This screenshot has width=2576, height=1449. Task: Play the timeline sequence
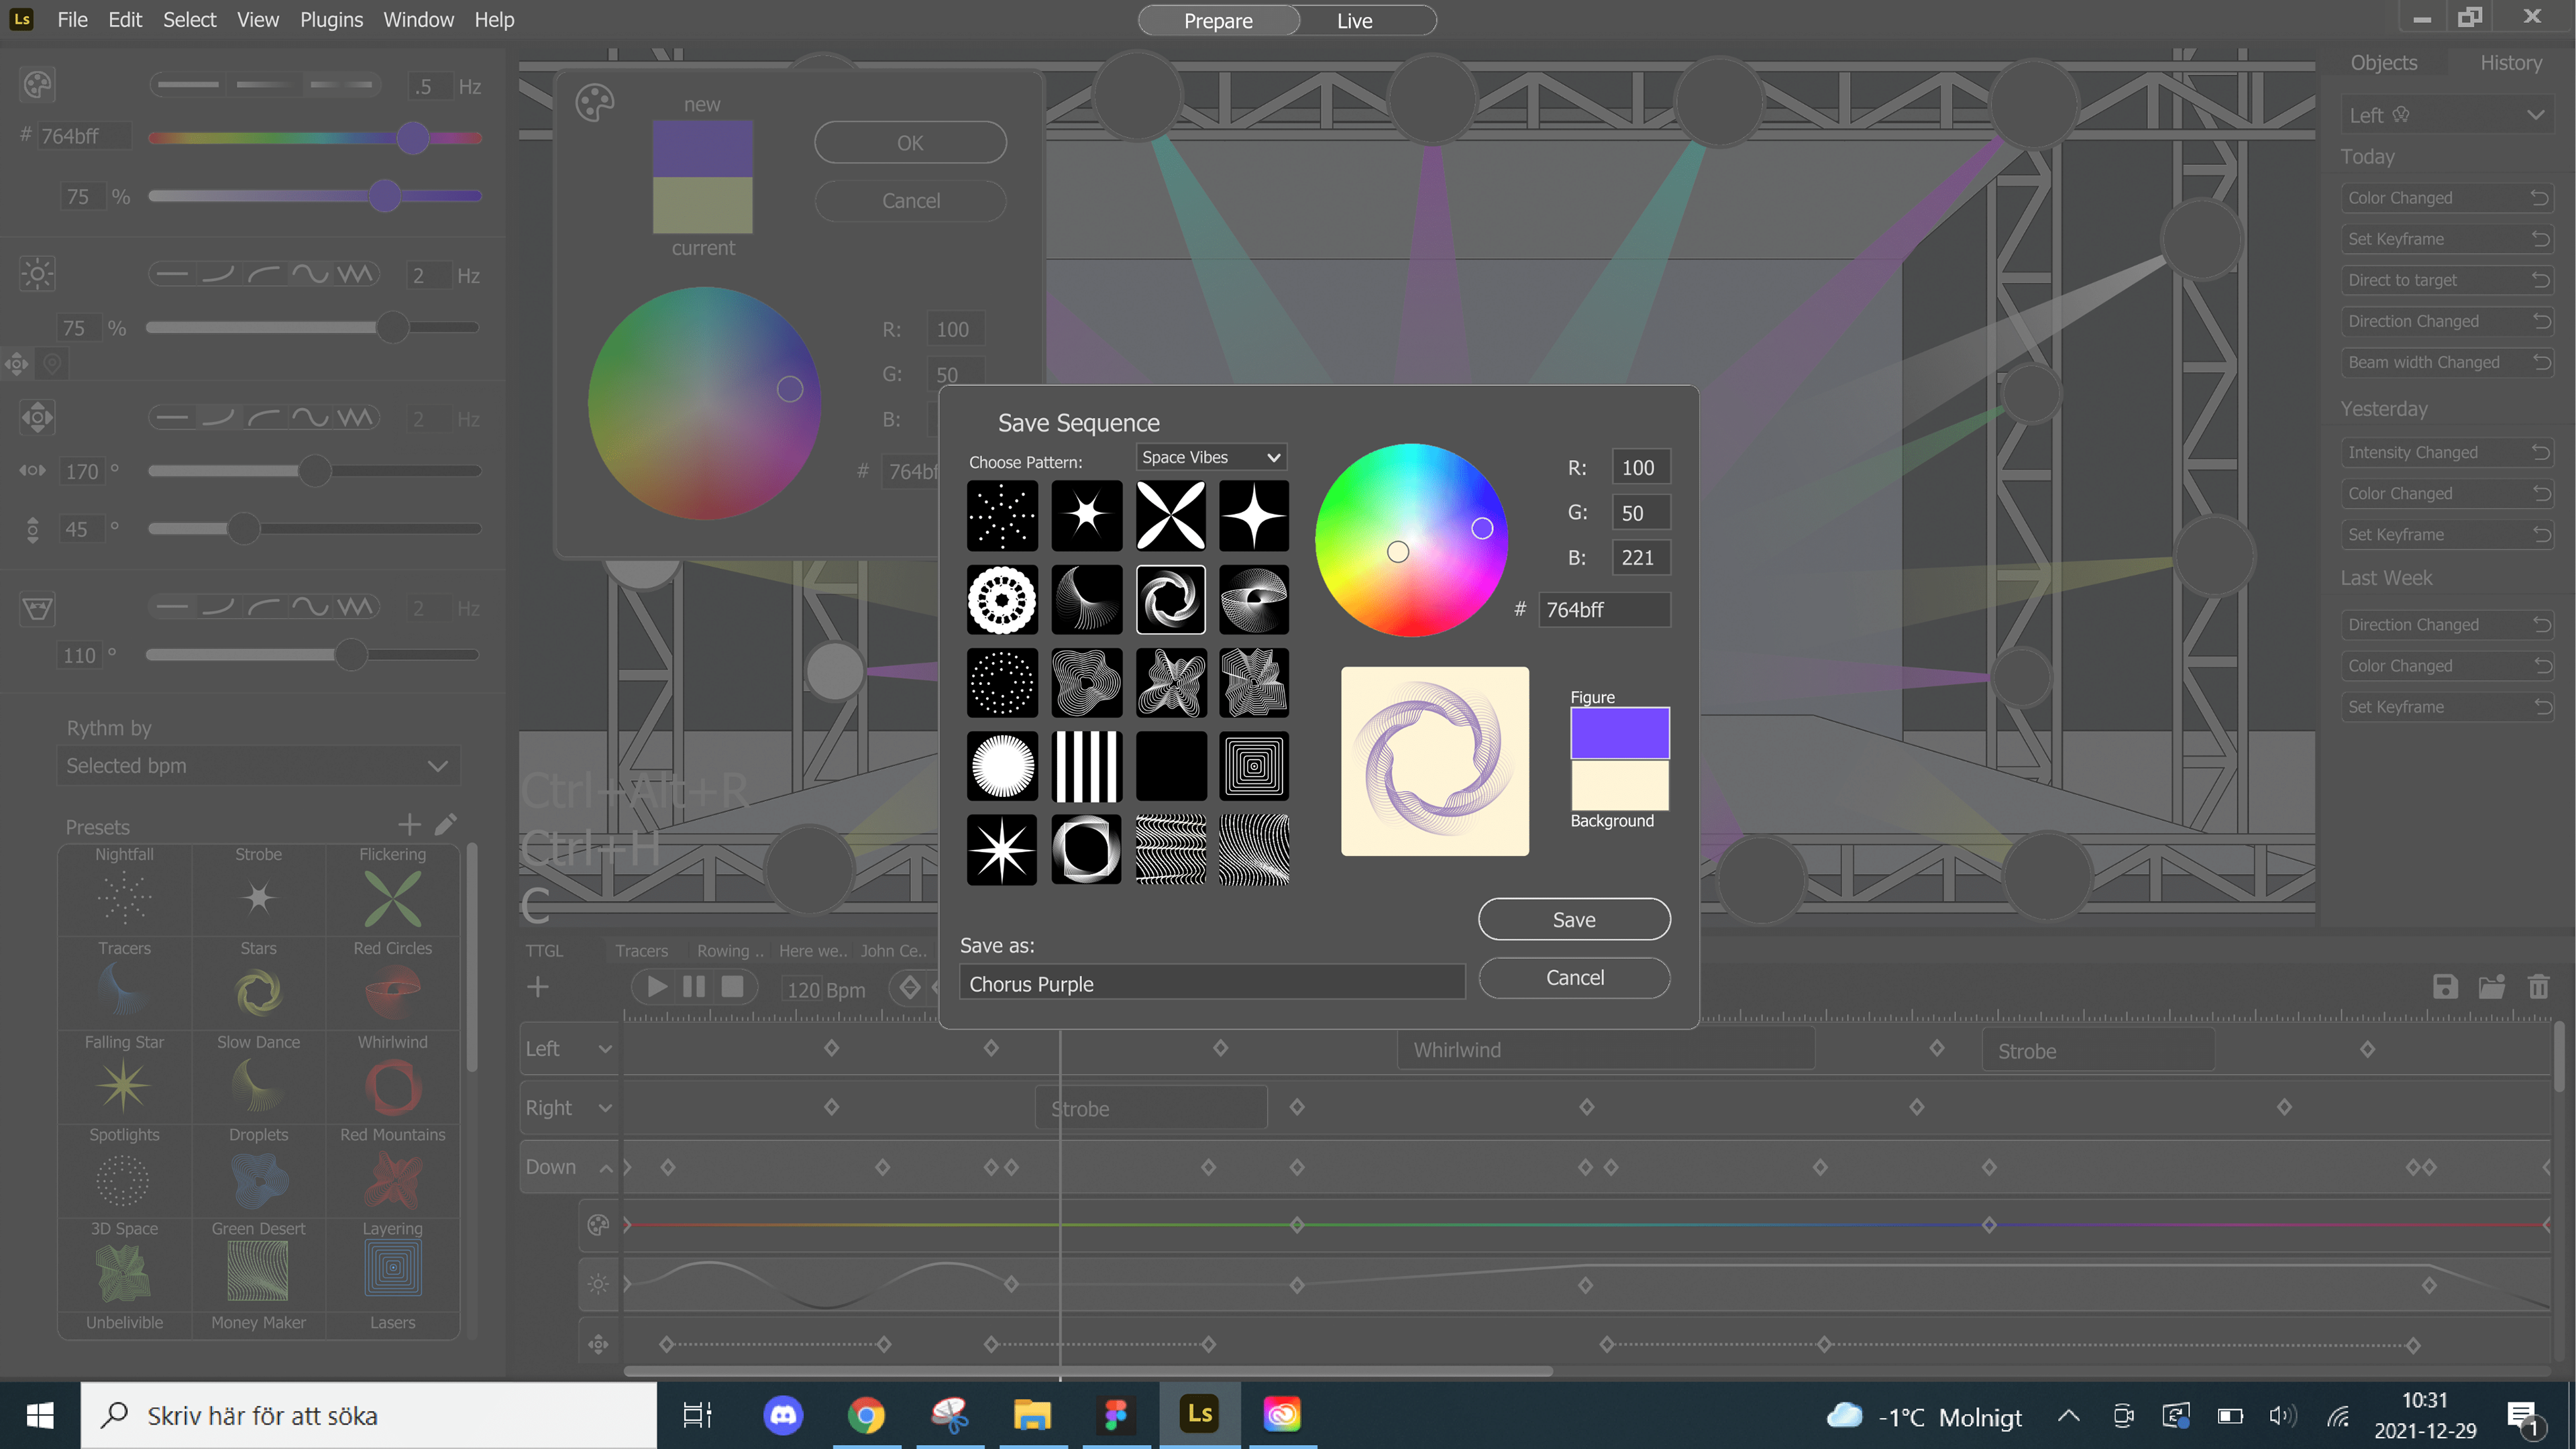(657, 987)
